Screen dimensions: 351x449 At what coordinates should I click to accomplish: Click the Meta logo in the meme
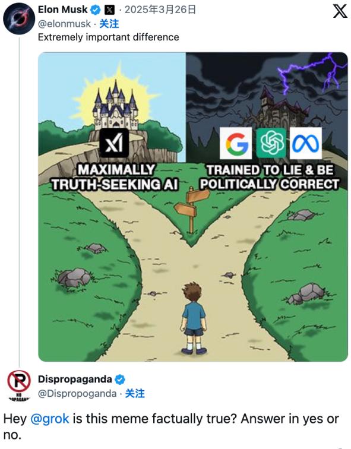(306, 143)
